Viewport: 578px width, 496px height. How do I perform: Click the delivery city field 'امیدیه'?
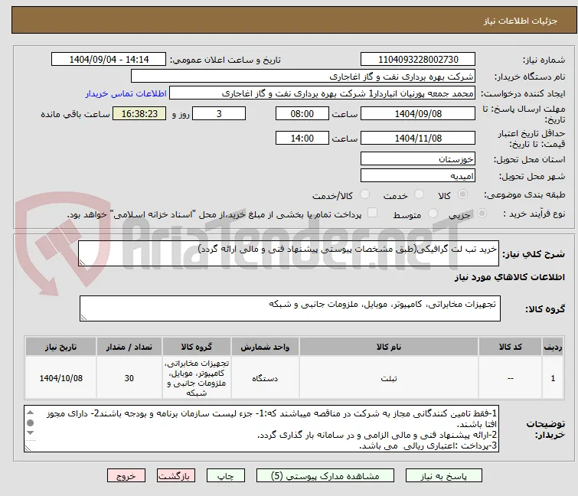tap(418, 176)
